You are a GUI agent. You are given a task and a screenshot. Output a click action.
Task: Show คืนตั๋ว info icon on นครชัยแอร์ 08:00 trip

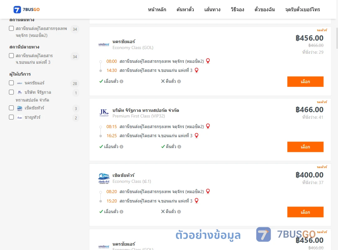point(179,81)
